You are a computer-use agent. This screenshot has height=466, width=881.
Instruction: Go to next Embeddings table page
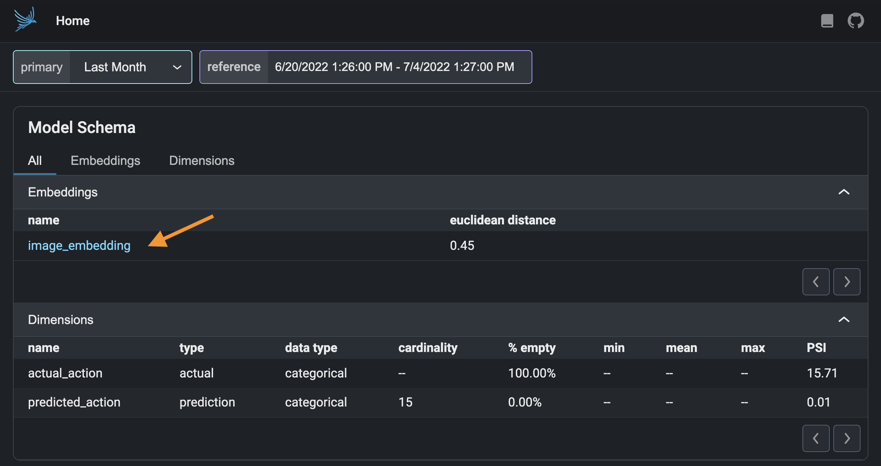click(847, 281)
